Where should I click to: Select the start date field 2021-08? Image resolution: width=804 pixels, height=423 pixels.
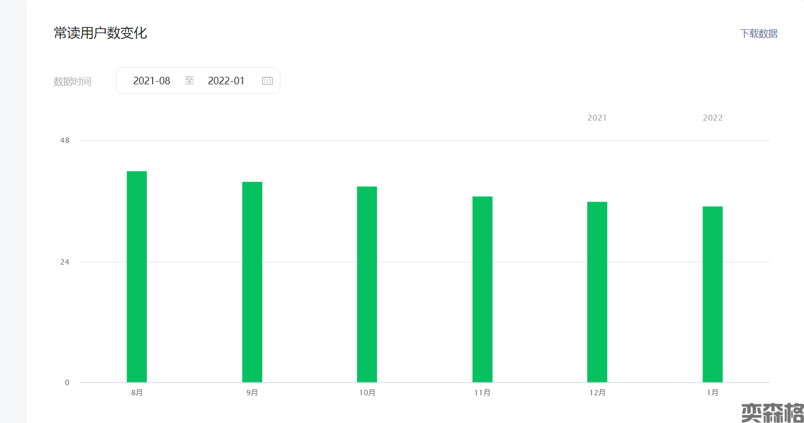[152, 81]
